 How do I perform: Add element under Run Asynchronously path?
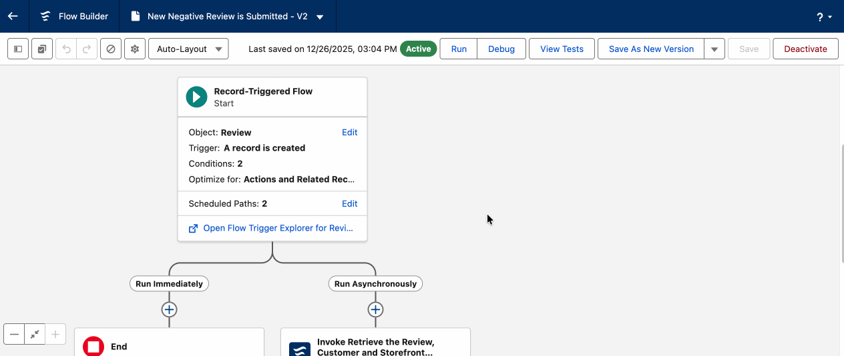coord(375,309)
